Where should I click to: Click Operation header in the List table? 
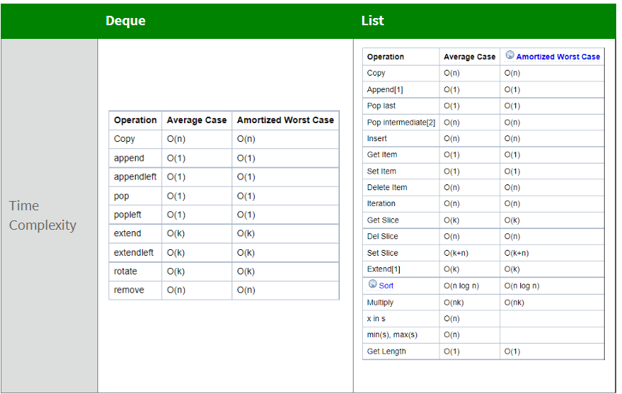click(385, 57)
